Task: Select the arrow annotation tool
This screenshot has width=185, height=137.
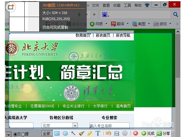Action: tap(73, 133)
